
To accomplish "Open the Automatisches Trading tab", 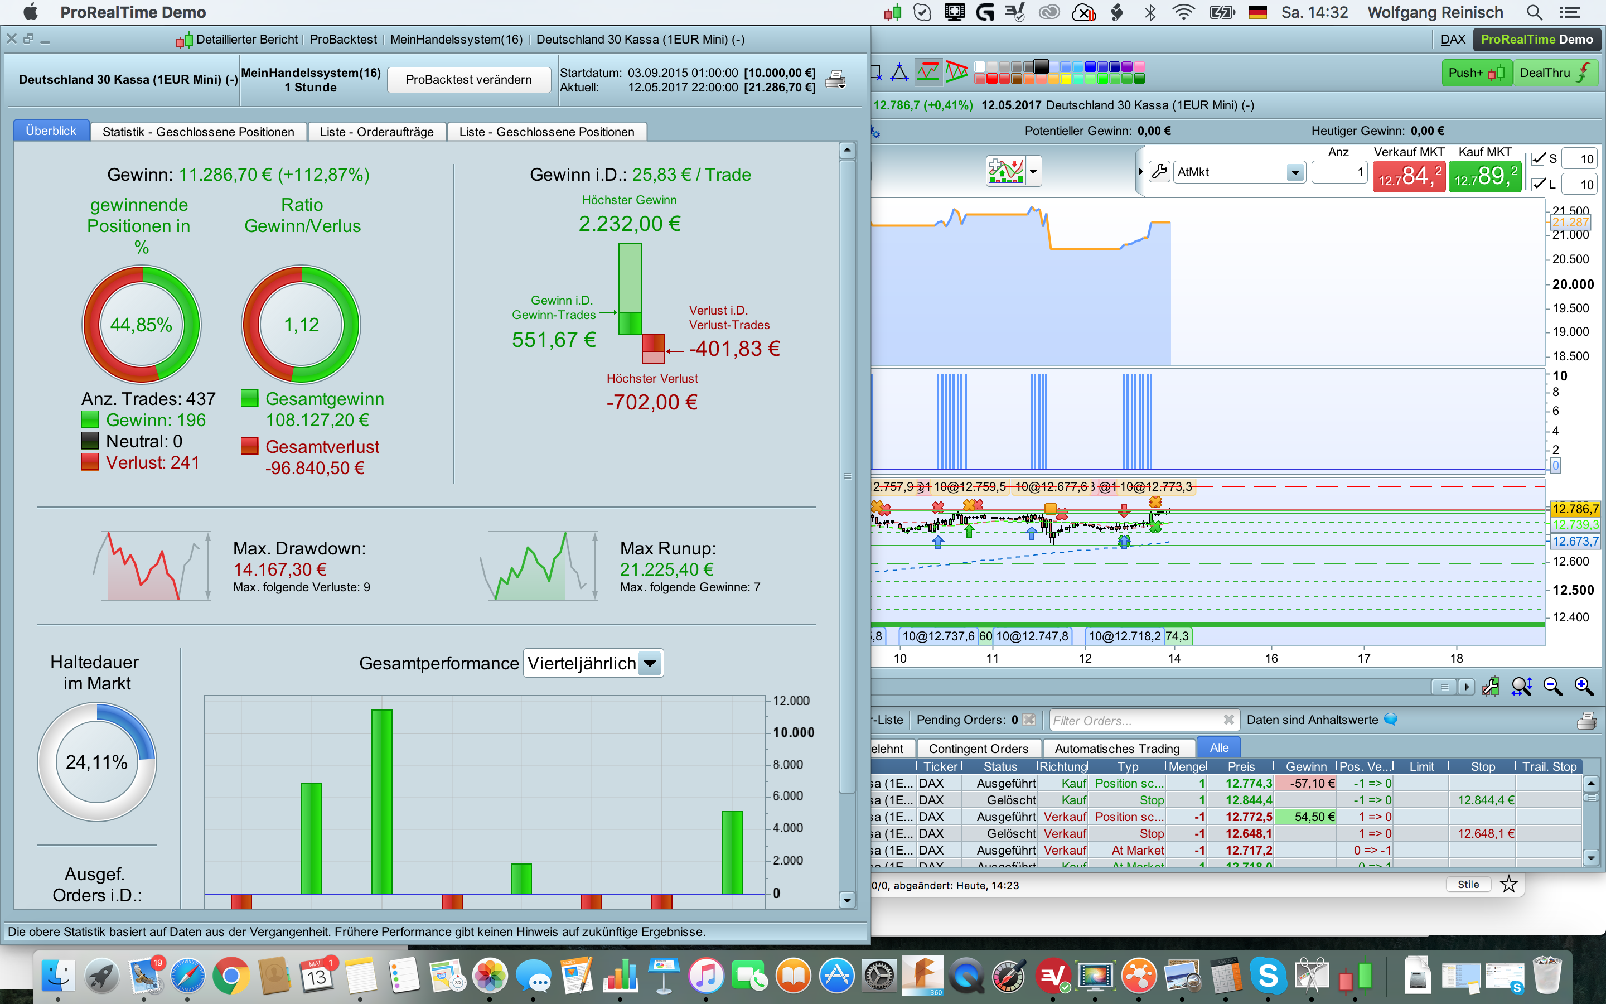I will 1117,749.
